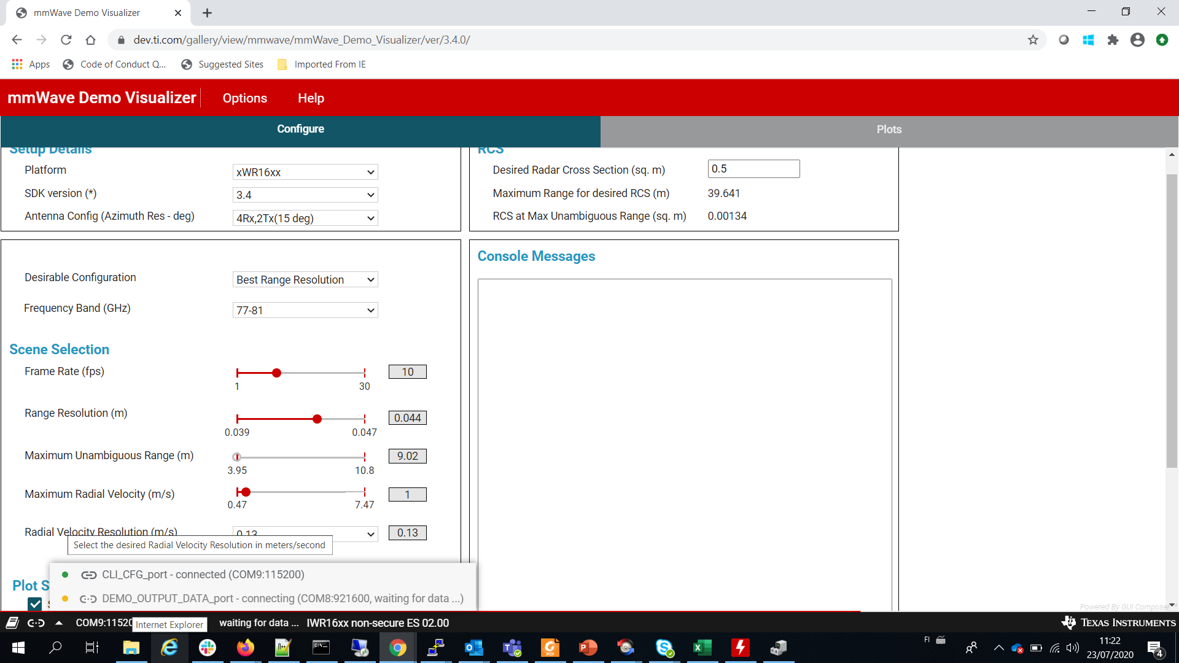Image resolution: width=1179 pixels, height=663 pixels.
Task: Click the serial port connection link icon
Action: point(36,622)
